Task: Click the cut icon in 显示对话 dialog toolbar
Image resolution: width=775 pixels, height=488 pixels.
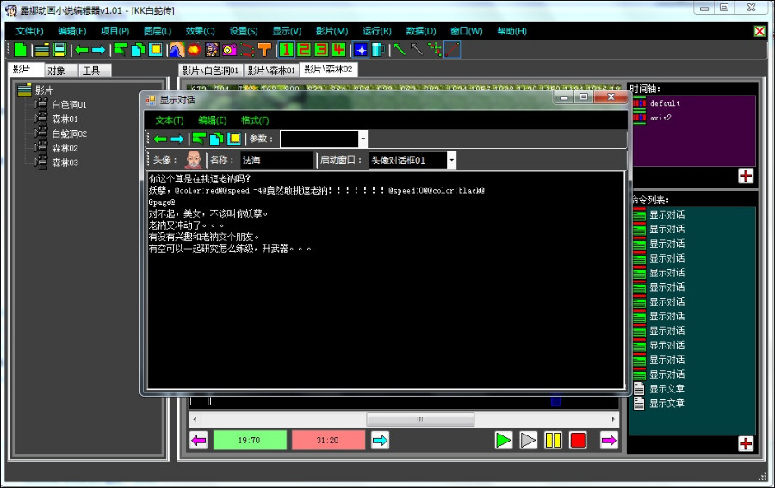Action: click(199, 139)
